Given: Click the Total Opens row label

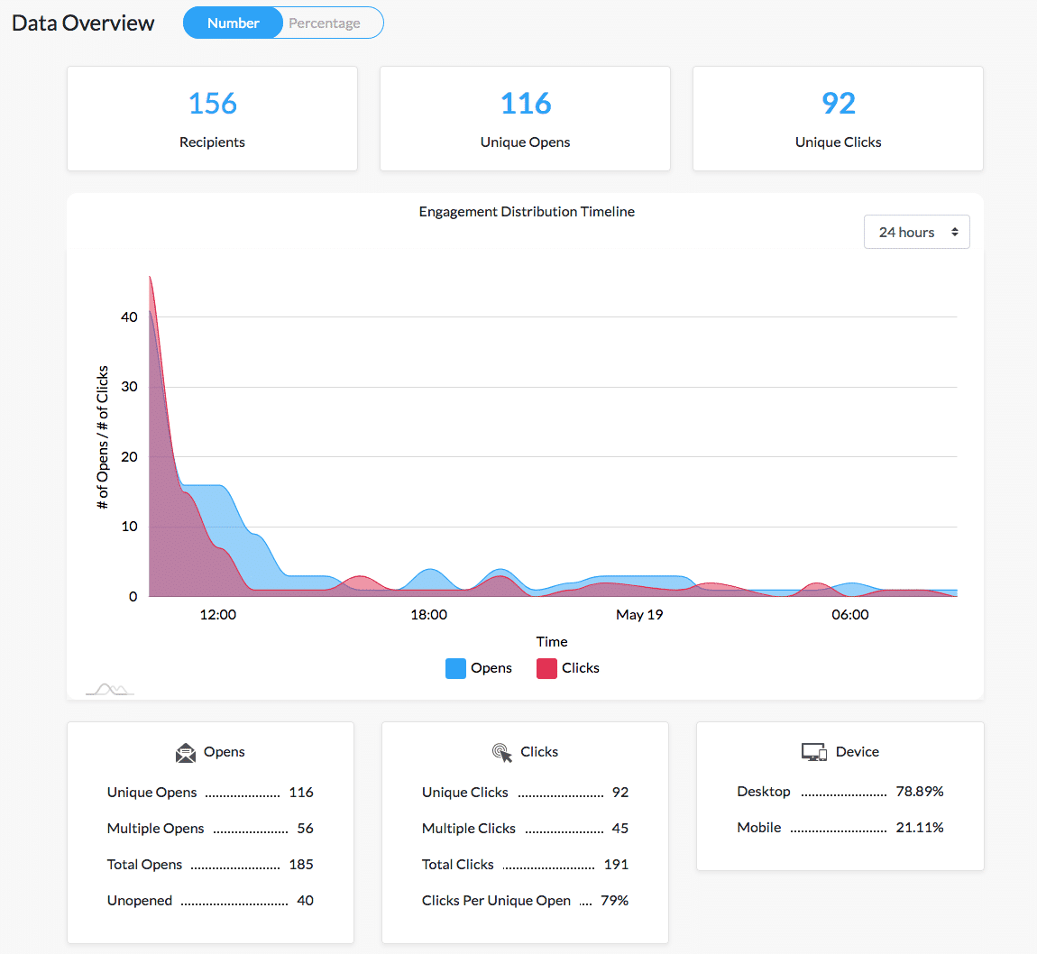Looking at the screenshot, I should click(144, 865).
